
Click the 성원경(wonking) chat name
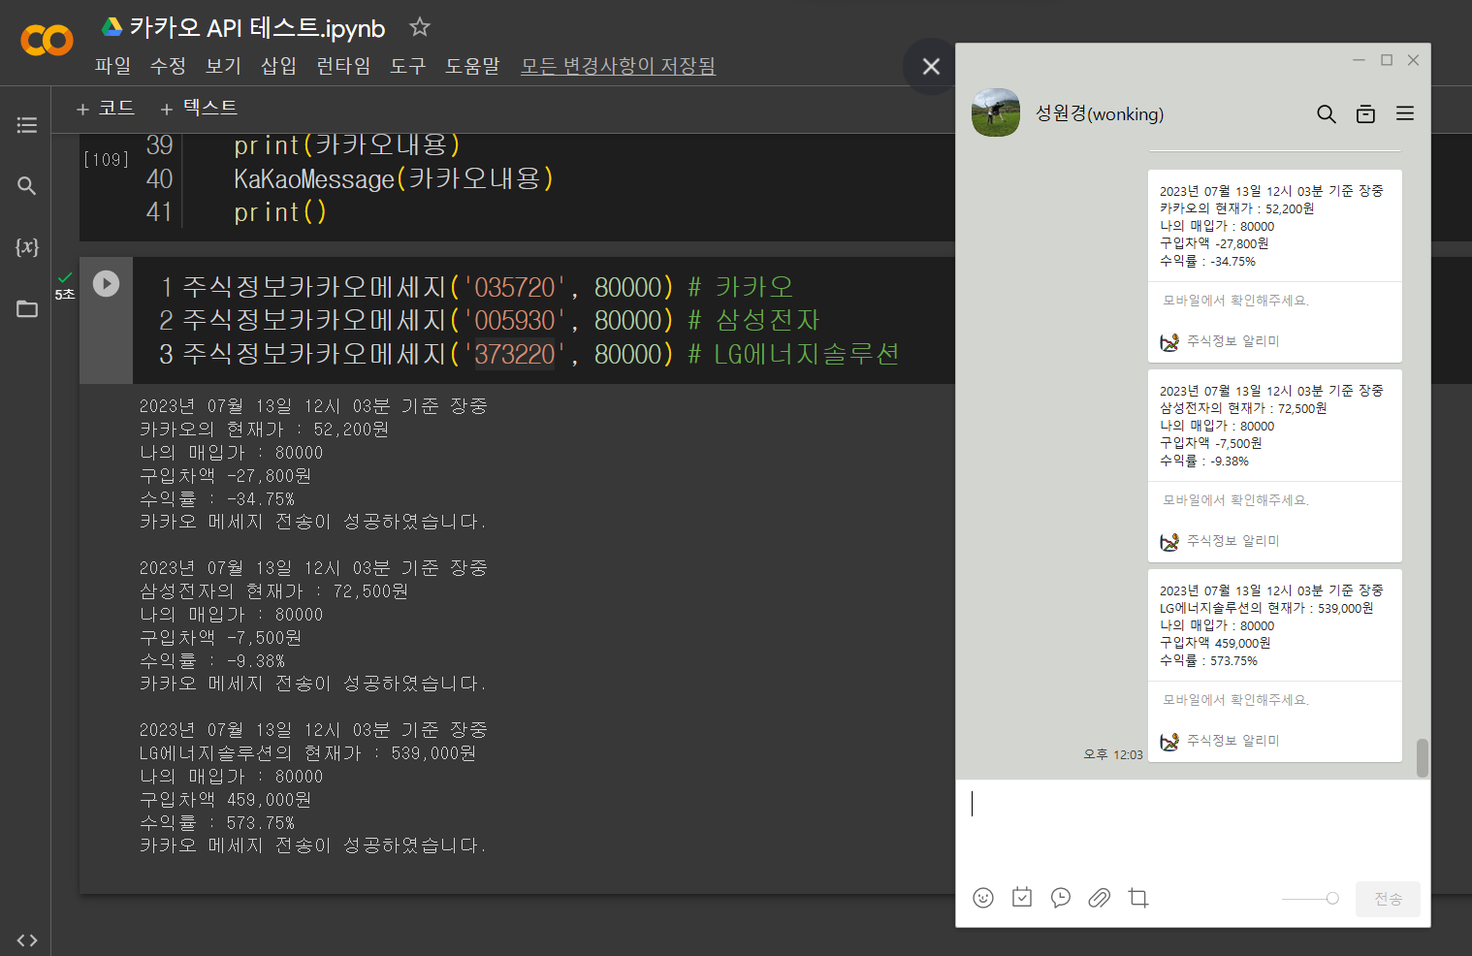1100,113
